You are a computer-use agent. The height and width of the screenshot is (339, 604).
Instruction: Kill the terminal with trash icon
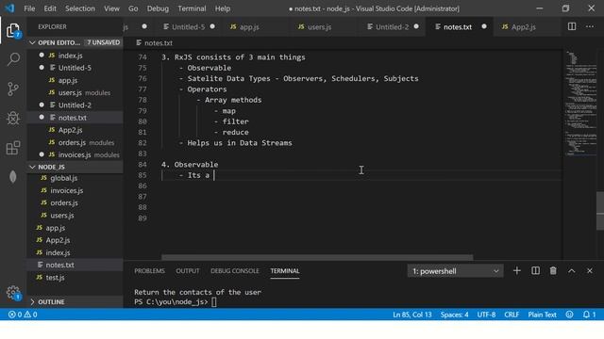(x=553, y=271)
